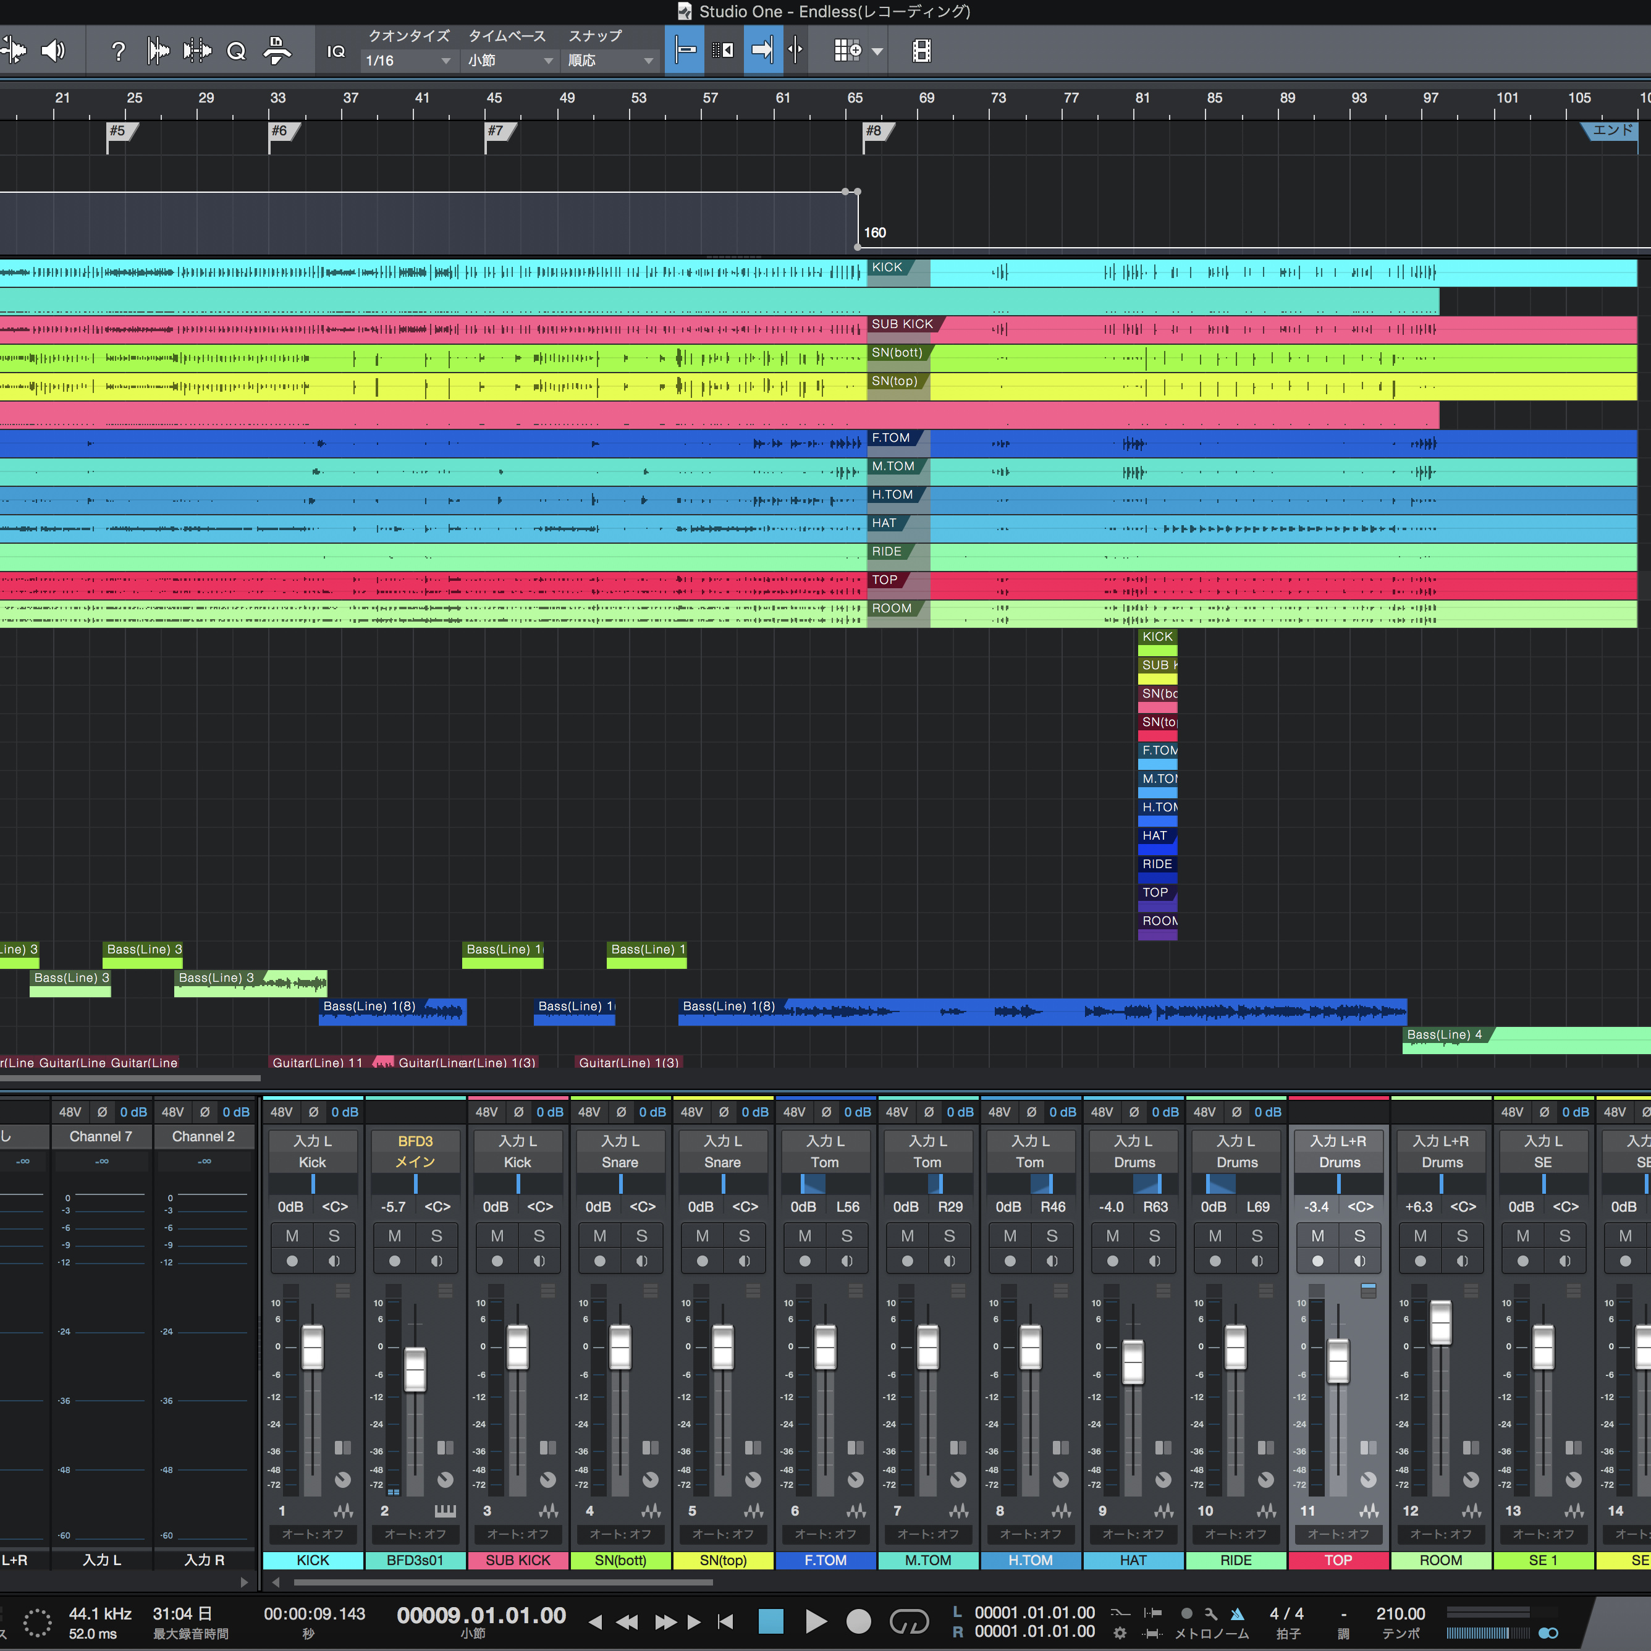The width and height of the screenshot is (1651, 1651).
Task: Select the ROOM channel name label
Action: click(x=1440, y=1560)
